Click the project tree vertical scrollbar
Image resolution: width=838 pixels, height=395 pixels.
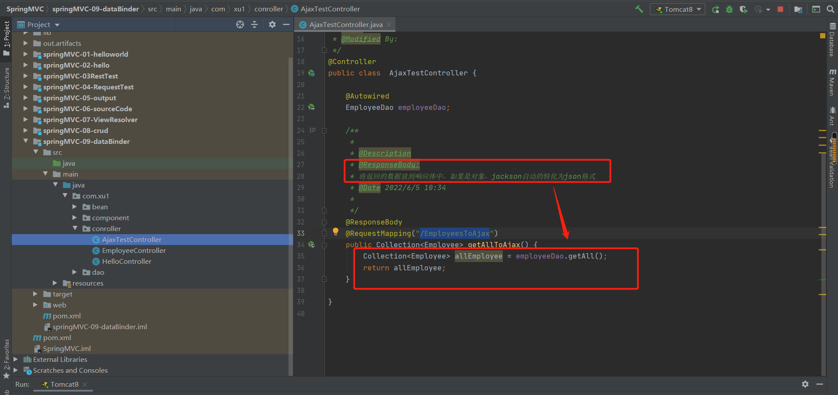(x=291, y=216)
